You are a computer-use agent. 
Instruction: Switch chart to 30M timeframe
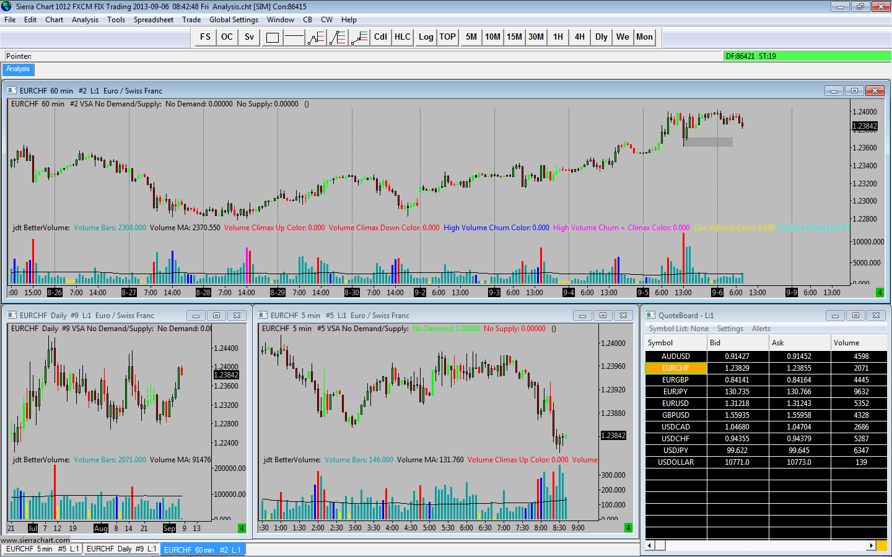(536, 37)
